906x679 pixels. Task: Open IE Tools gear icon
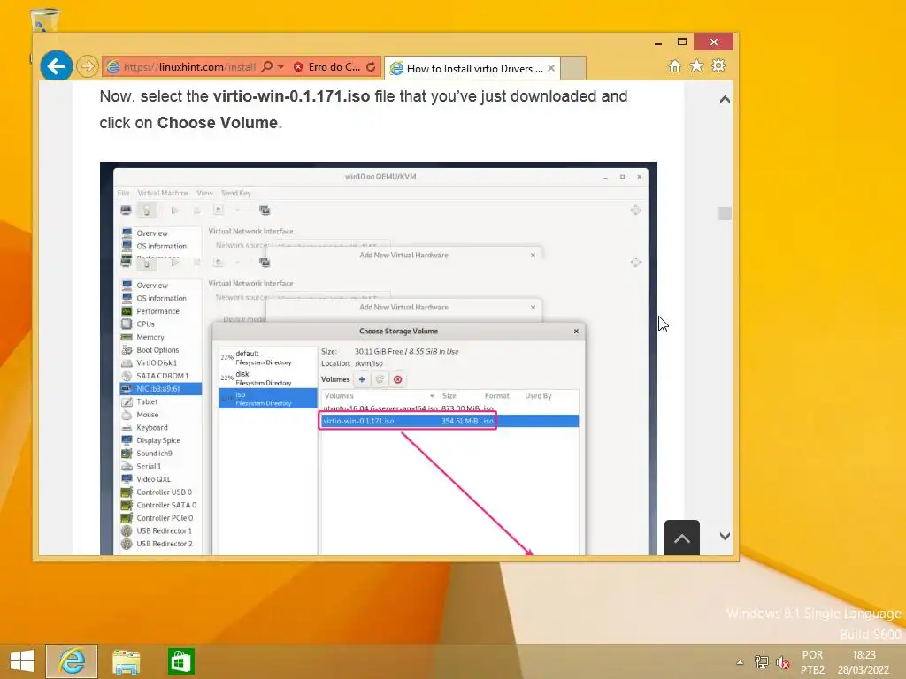point(718,66)
